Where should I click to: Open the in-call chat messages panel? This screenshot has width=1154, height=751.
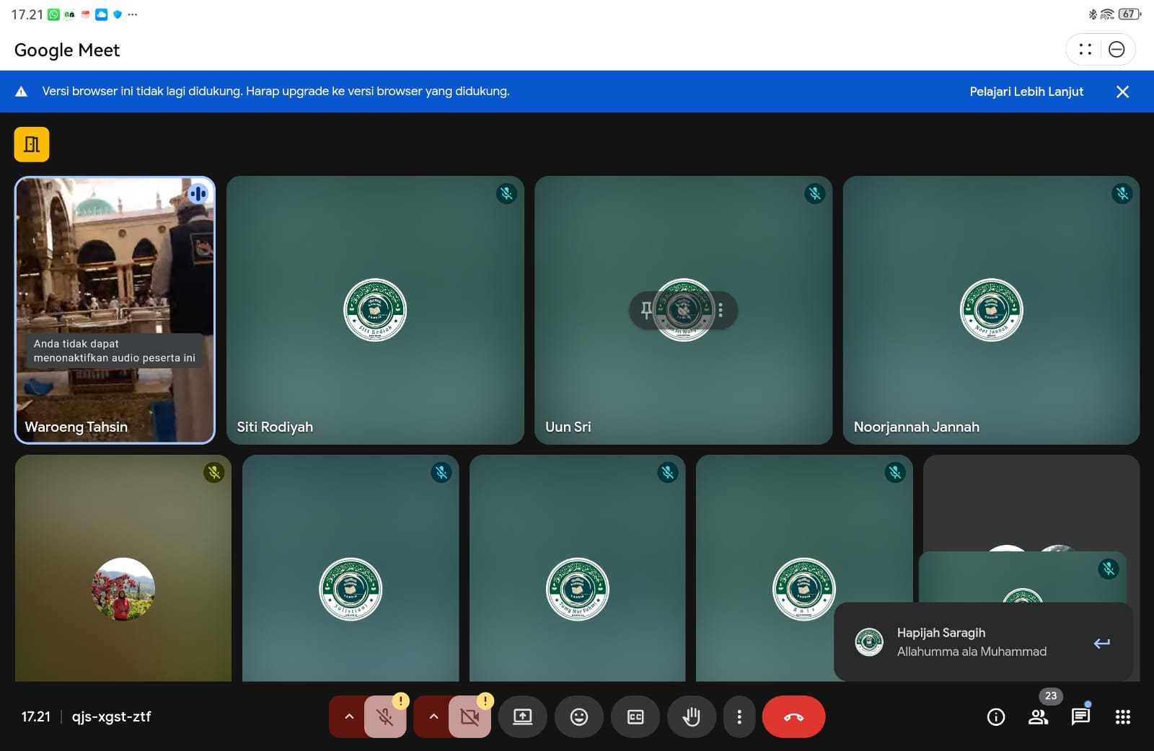tap(1080, 716)
